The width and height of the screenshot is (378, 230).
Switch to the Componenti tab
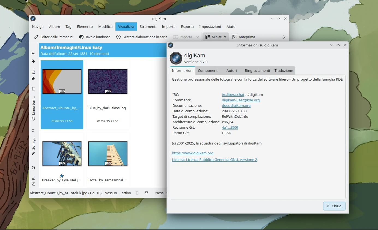click(208, 70)
